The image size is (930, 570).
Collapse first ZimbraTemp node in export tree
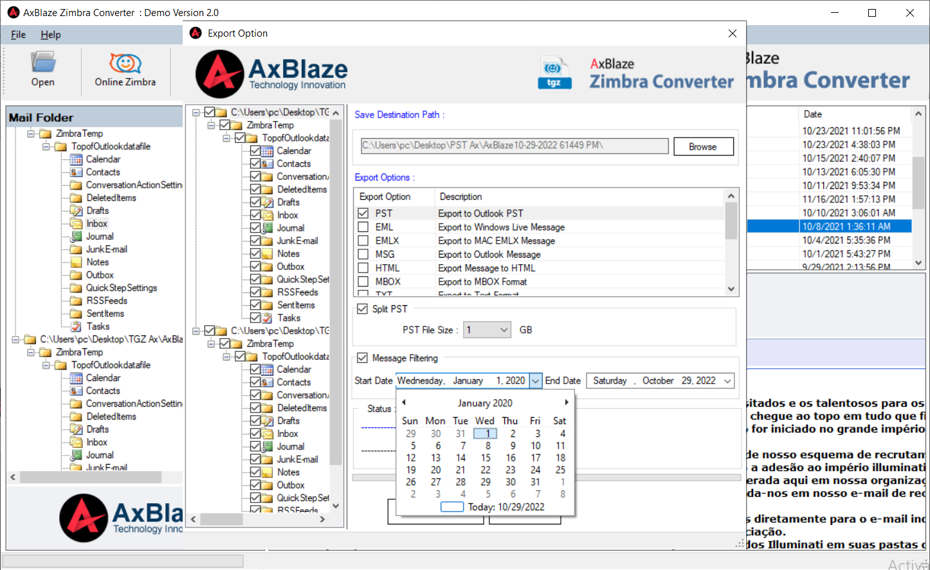pyautogui.click(x=211, y=125)
